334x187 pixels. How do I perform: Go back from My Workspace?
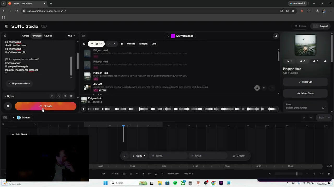[x=168, y=36]
